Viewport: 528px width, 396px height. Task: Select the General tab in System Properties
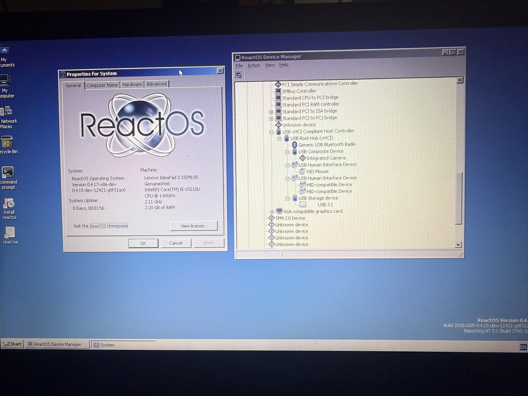73,85
